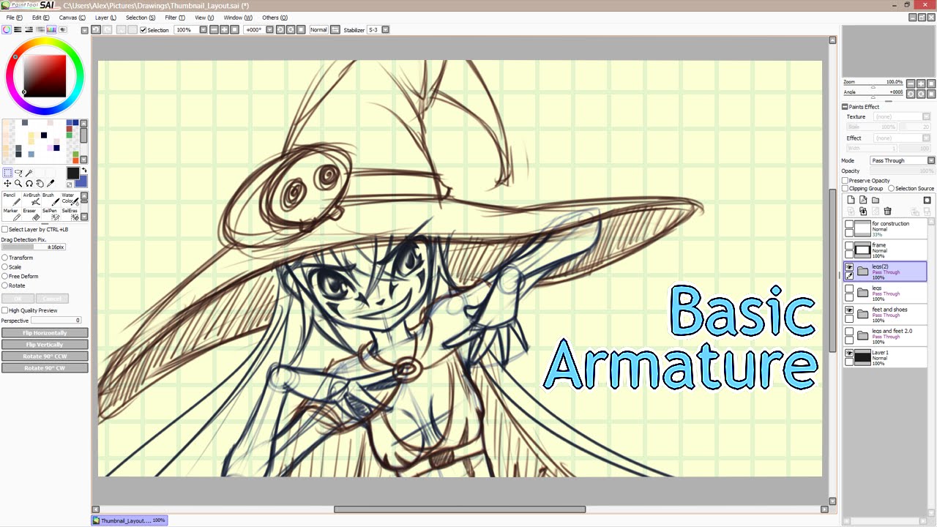Zoom out canvas with minus button
This screenshot has height=527, width=937.
(214, 30)
